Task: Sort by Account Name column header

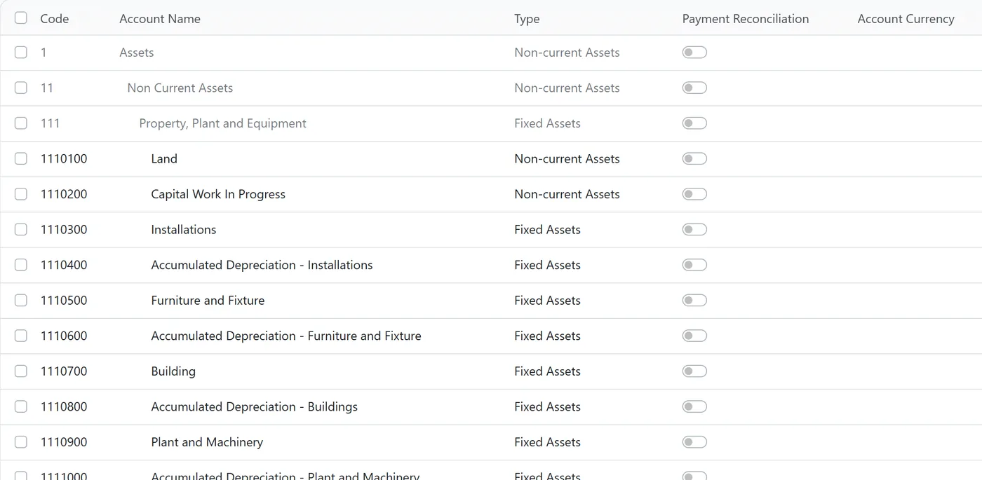Action: pyautogui.click(x=160, y=19)
